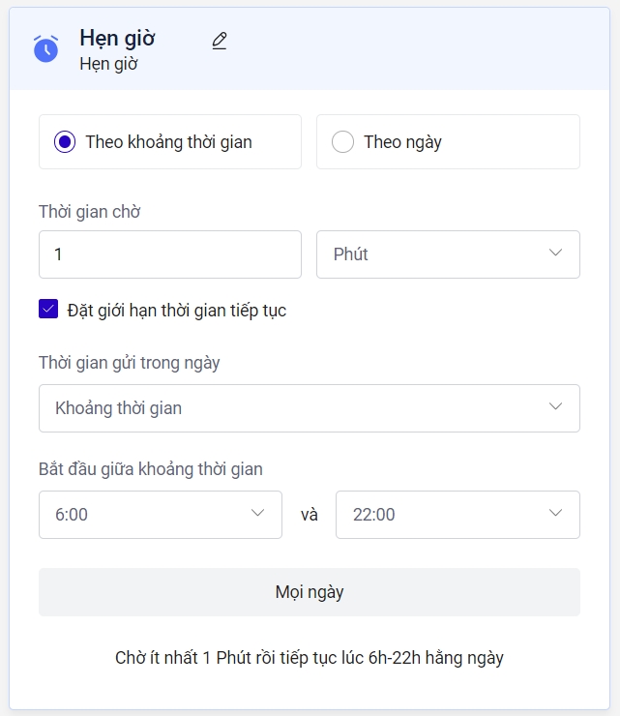Untick the Đặt giới hạn thời gian checkbox

pyautogui.click(x=48, y=310)
